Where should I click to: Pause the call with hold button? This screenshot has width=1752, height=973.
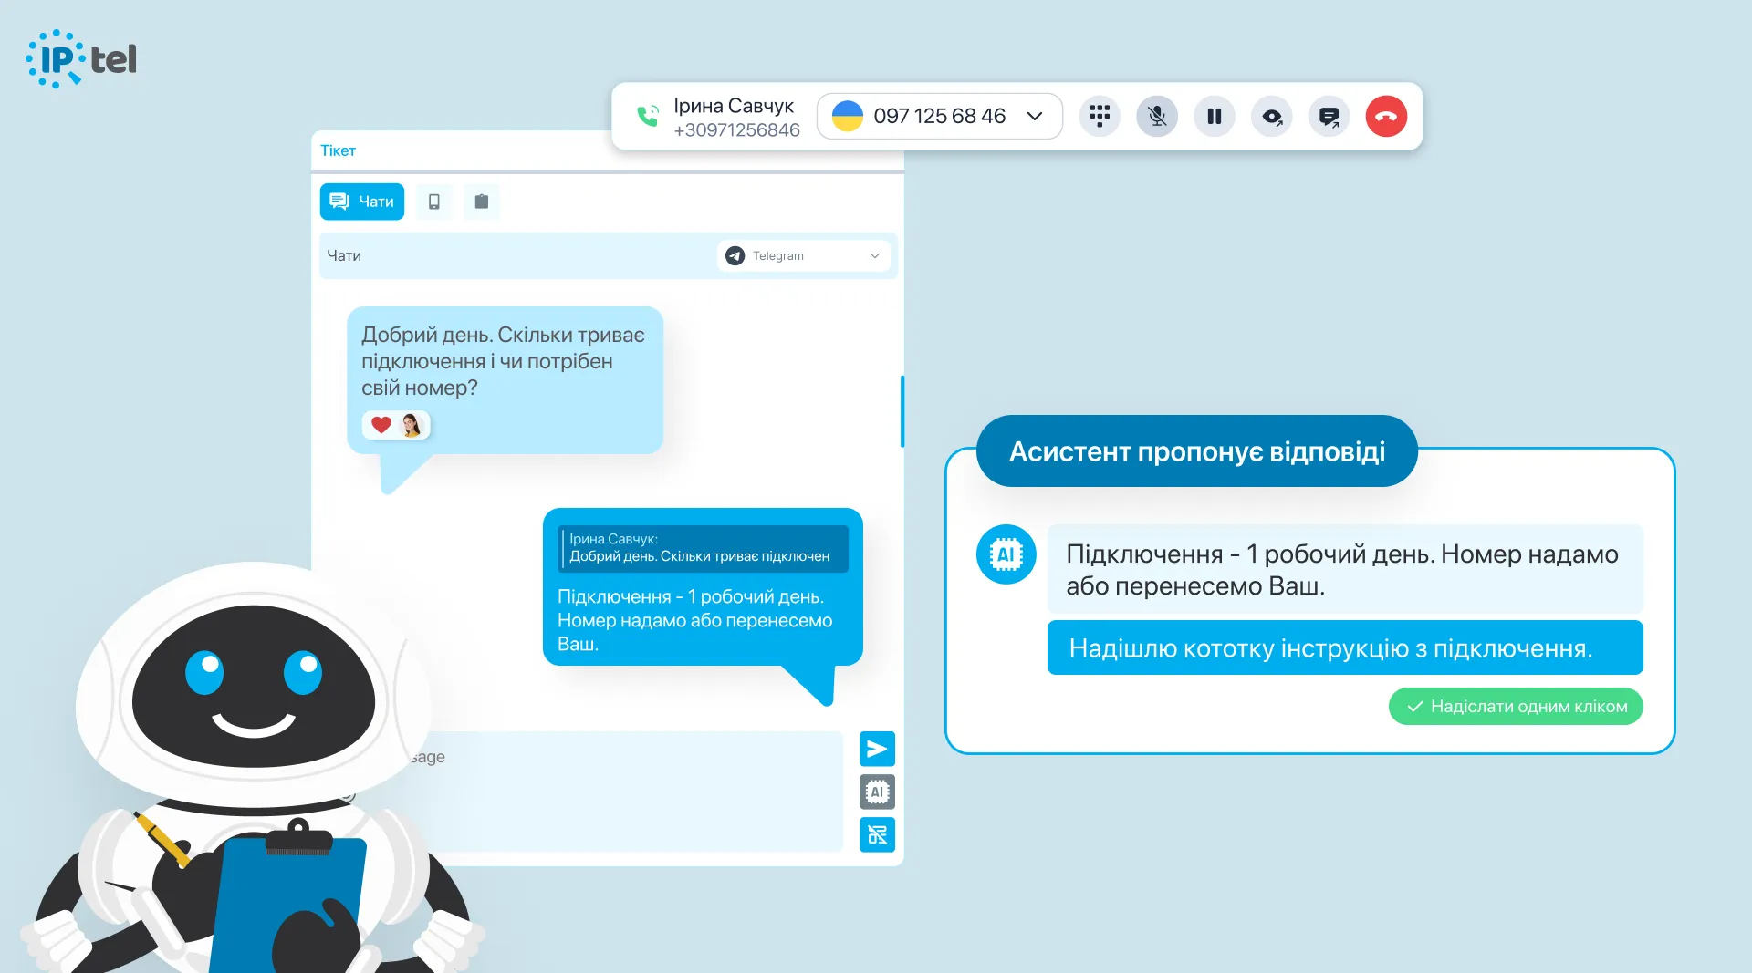click(1215, 116)
